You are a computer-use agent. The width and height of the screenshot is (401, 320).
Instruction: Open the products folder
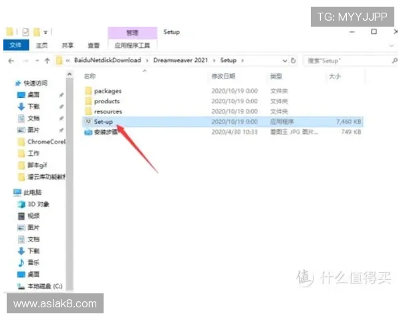(x=107, y=101)
